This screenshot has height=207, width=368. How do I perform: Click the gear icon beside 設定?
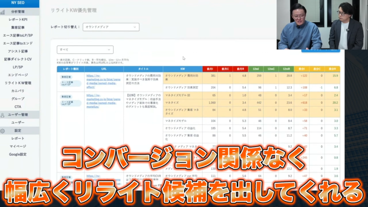3,131
